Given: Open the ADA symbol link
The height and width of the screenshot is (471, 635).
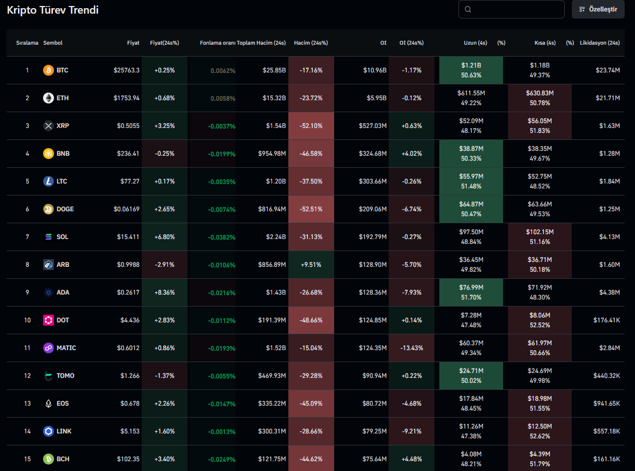Looking at the screenshot, I should pos(63,292).
